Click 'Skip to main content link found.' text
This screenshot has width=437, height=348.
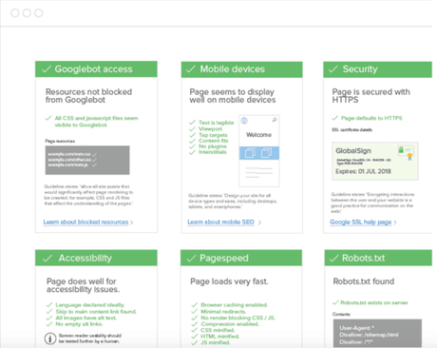pyautogui.click(x=96, y=312)
